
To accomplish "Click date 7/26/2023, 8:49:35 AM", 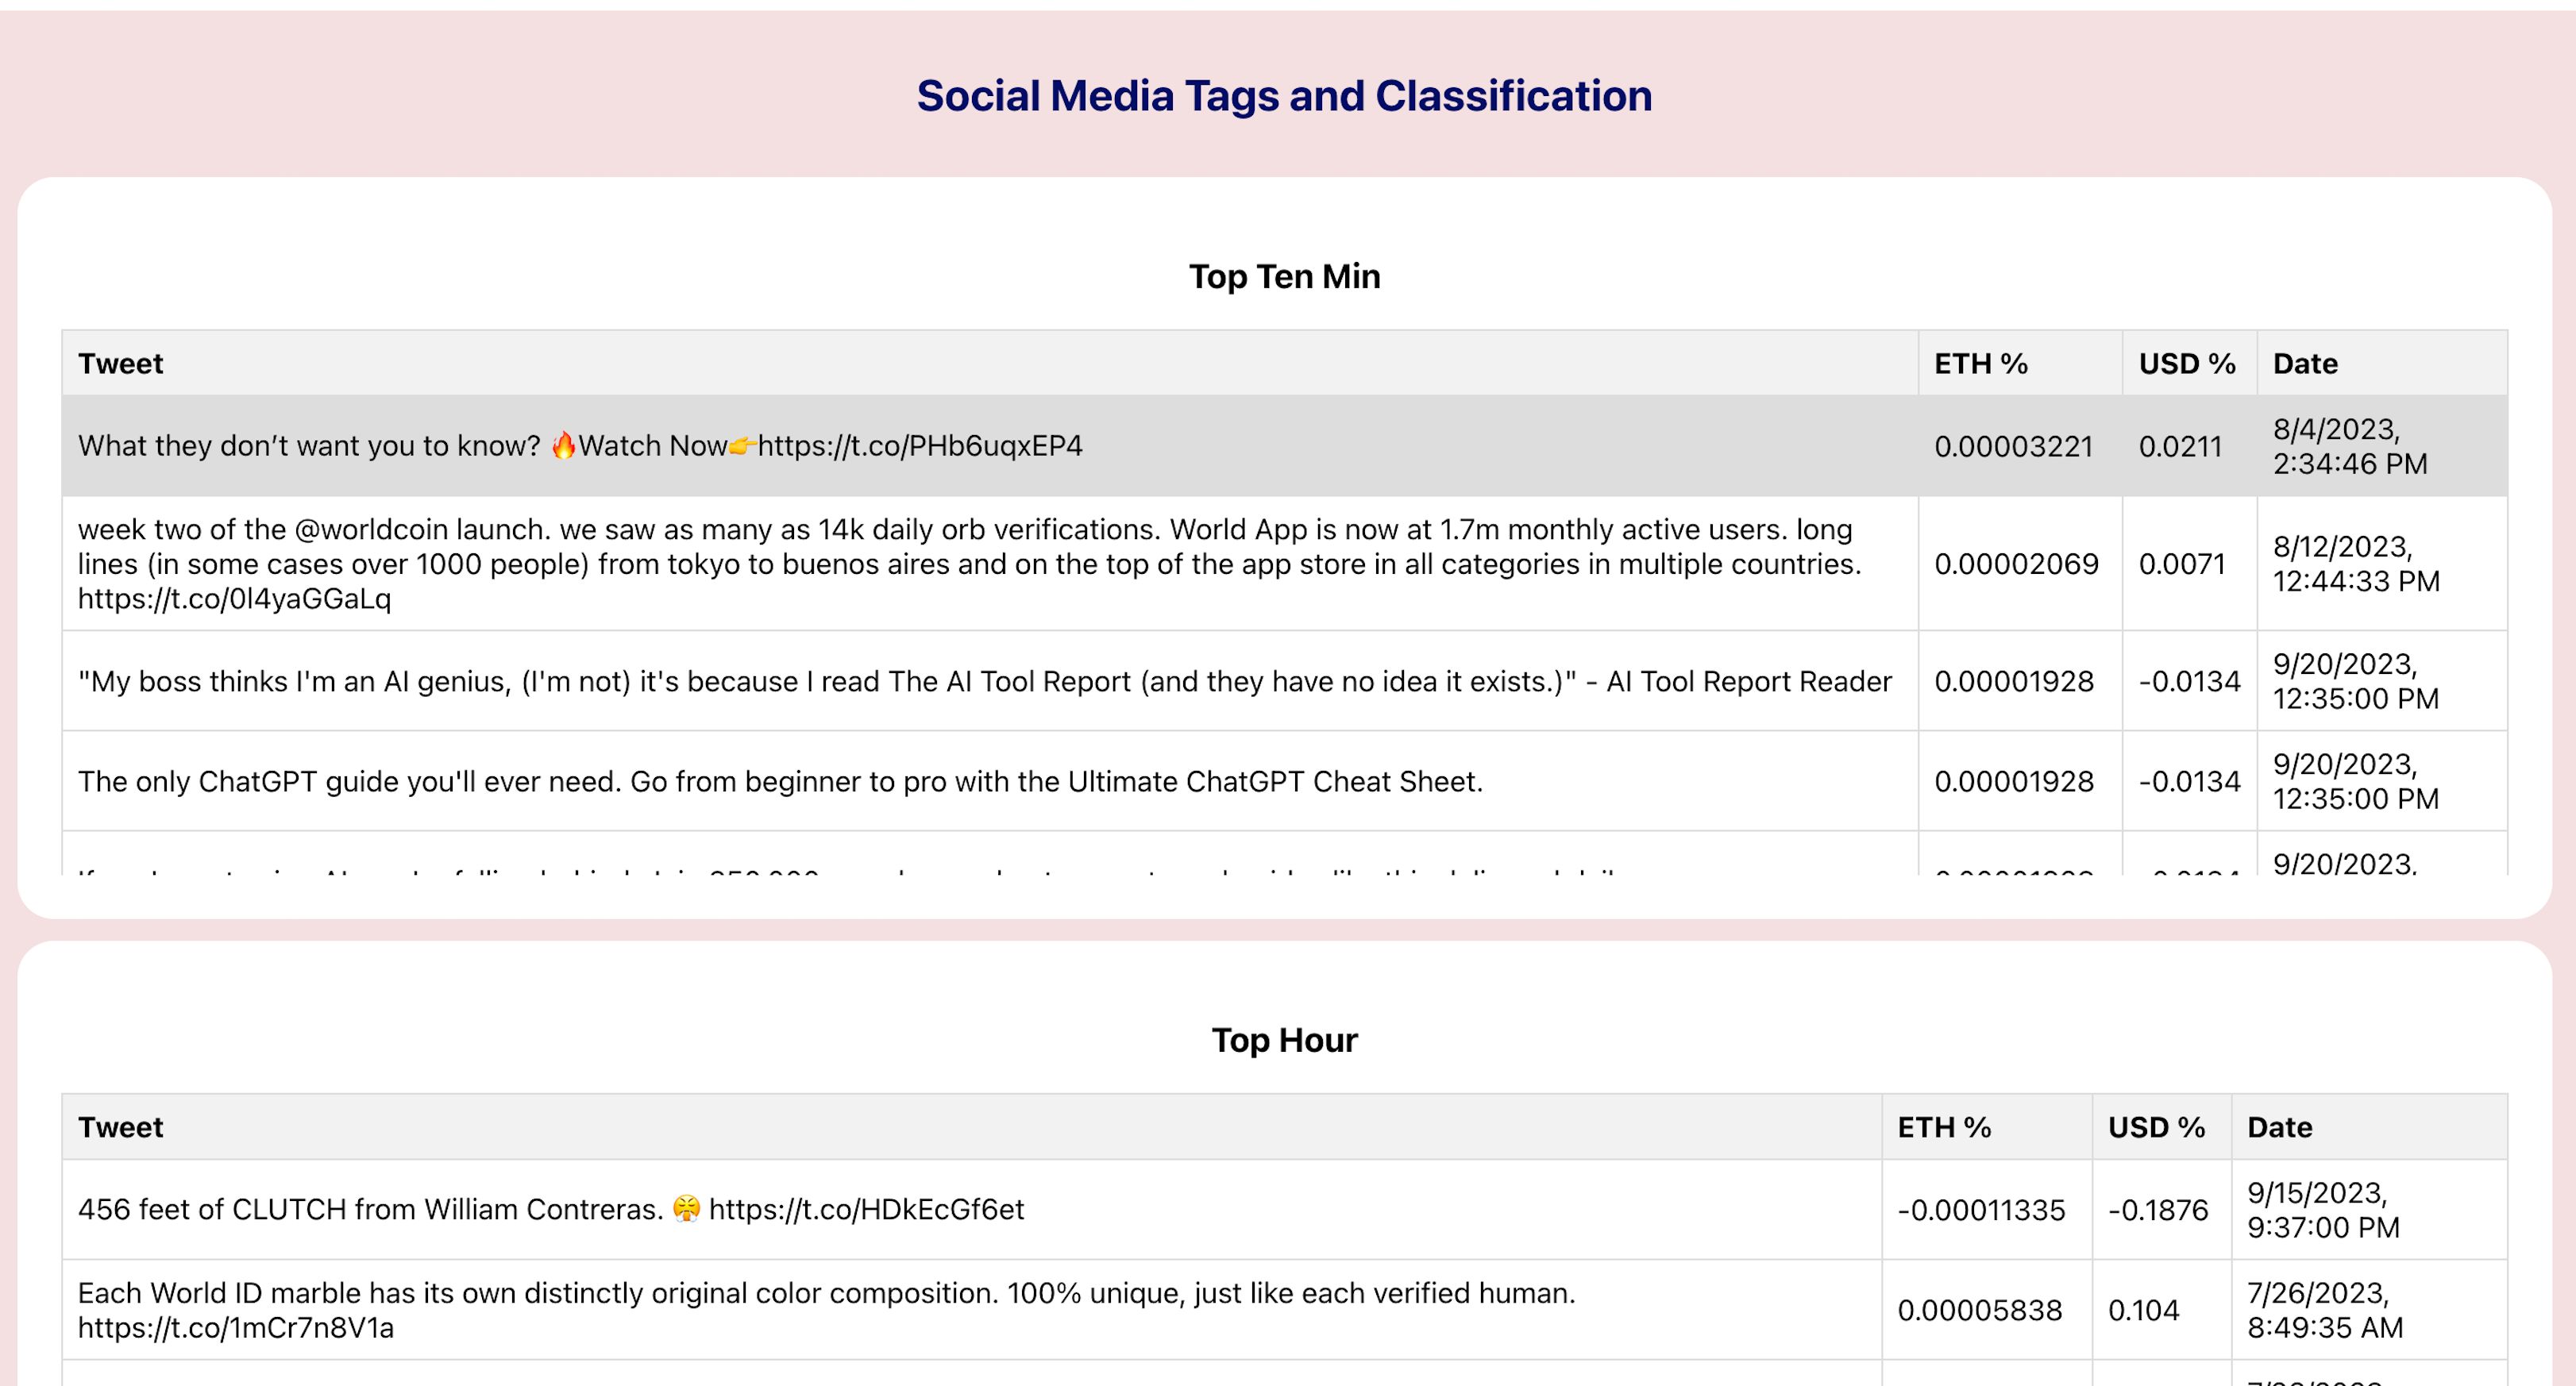I will tap(2325, 1309).
